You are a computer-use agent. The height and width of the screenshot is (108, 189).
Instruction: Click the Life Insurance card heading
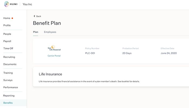tap(50, 74)
